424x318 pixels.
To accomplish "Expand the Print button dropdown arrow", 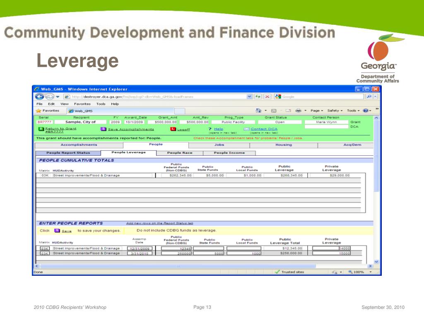I will [x=305, y=111].
